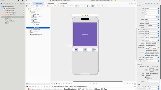Open the Alignment Default dropdown
Viewport: 161px width, 90px height.
[152, 23]
